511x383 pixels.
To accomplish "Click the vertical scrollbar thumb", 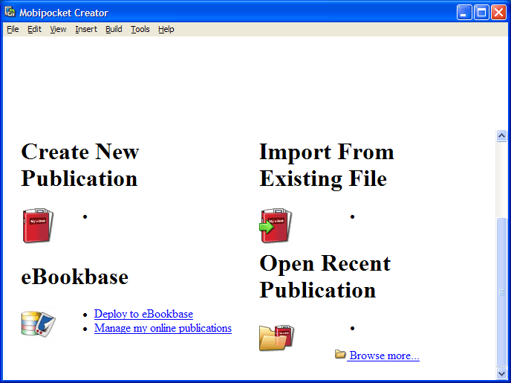I will [x=501, y=292].
